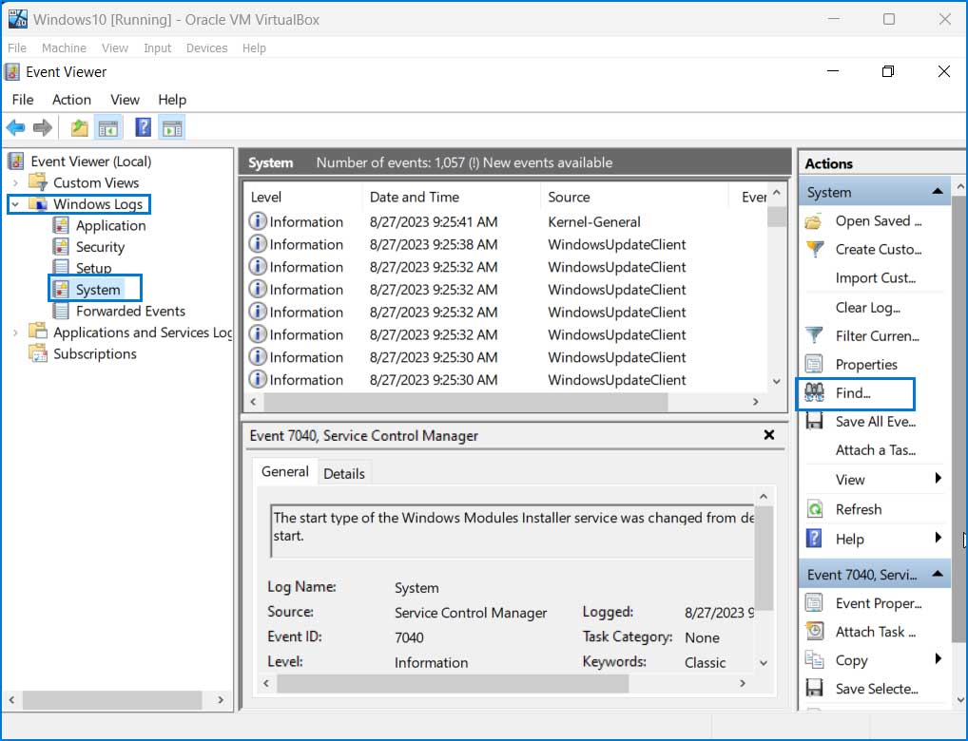Viewport: 968px width, 741px height.
Task: Click Attach Task To This Event icon
Action: [814, 631]
